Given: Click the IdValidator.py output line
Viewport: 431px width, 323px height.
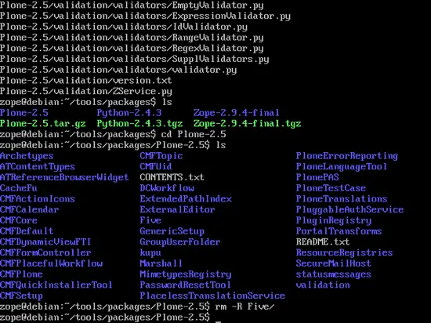Looking at the screenshot, I should point(124,27).
